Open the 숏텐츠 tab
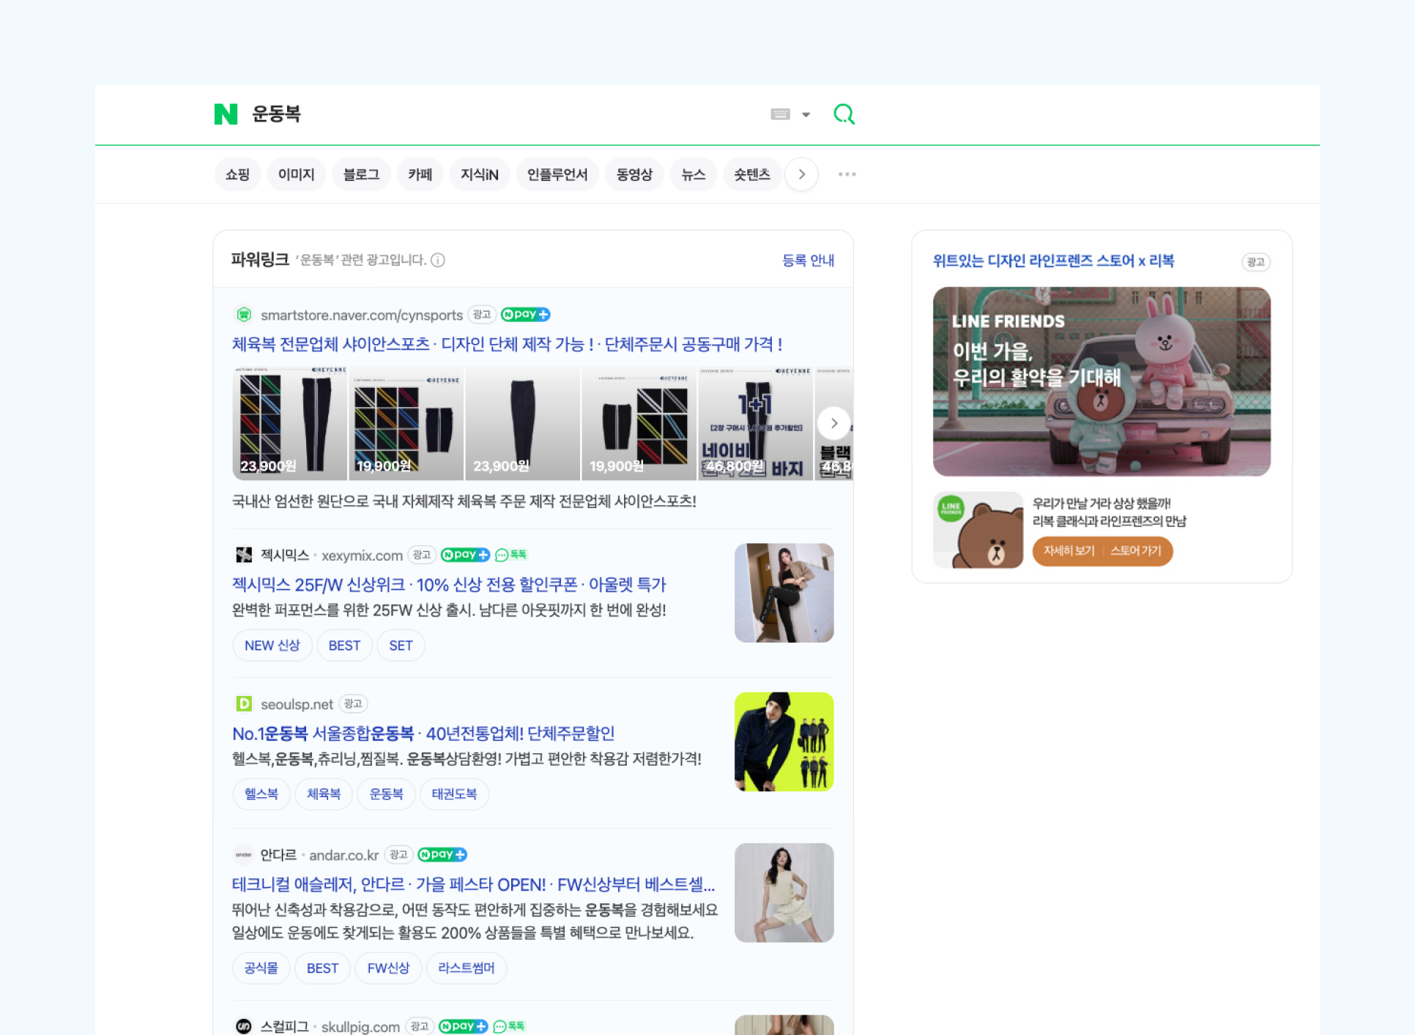The height and width of the screenshot is (1035, 1415). (x=752, y=174)
